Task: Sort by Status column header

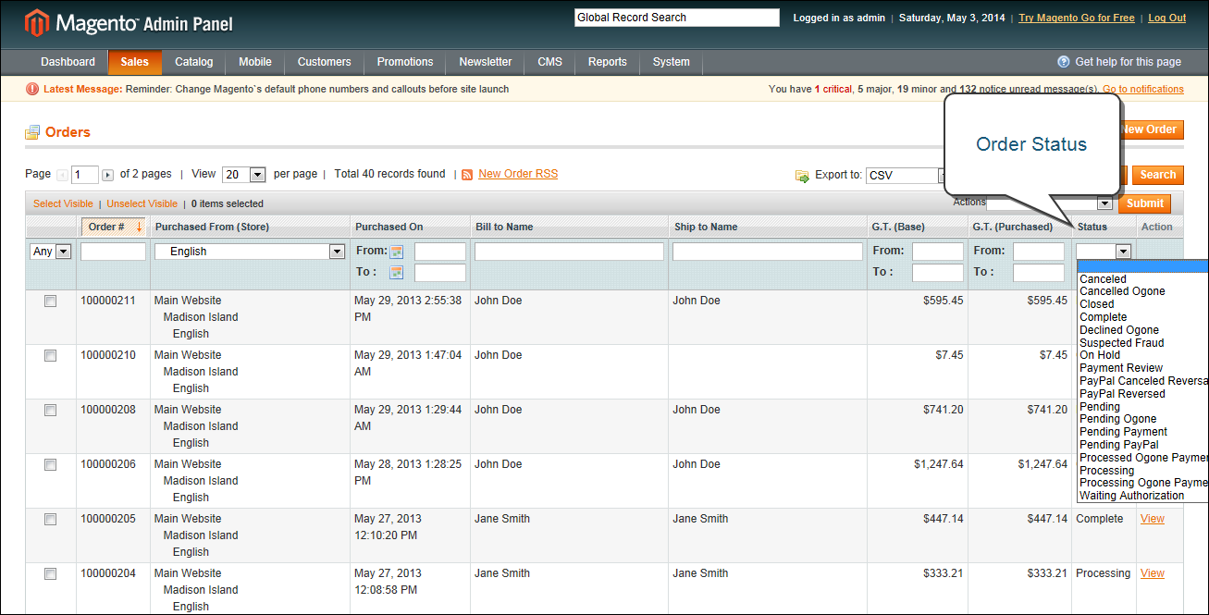Action: (1092, 227)
